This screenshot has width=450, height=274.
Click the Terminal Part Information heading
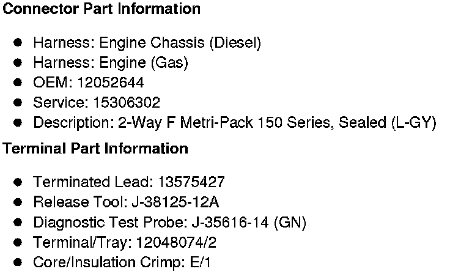tap(95, 149)
